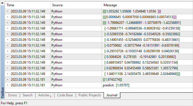Screen dimensions: 193x106
Task: Select the Journal tab
Action: [x=112, y=95]
